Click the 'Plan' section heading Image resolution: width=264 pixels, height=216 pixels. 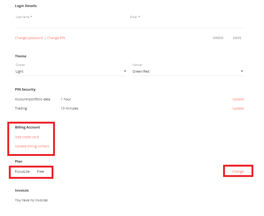[19, 161]
